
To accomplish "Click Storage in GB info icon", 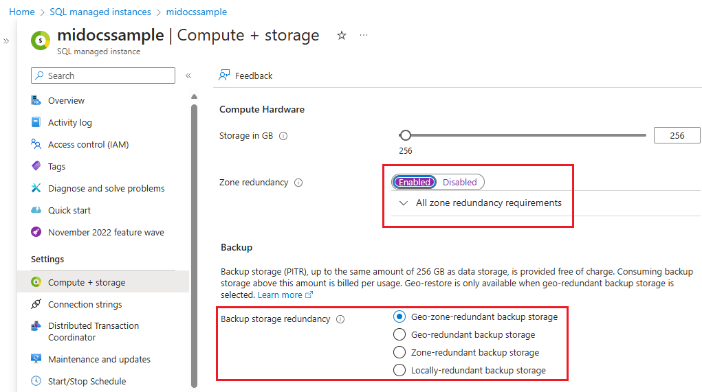I will point(283,136).
